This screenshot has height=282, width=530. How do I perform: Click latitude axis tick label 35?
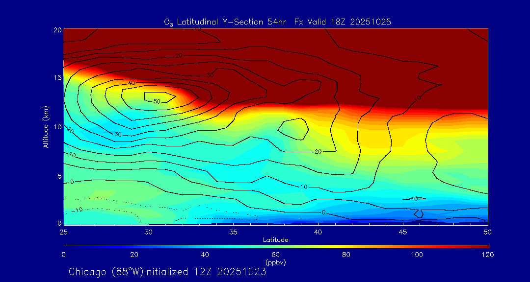(233, 232)
